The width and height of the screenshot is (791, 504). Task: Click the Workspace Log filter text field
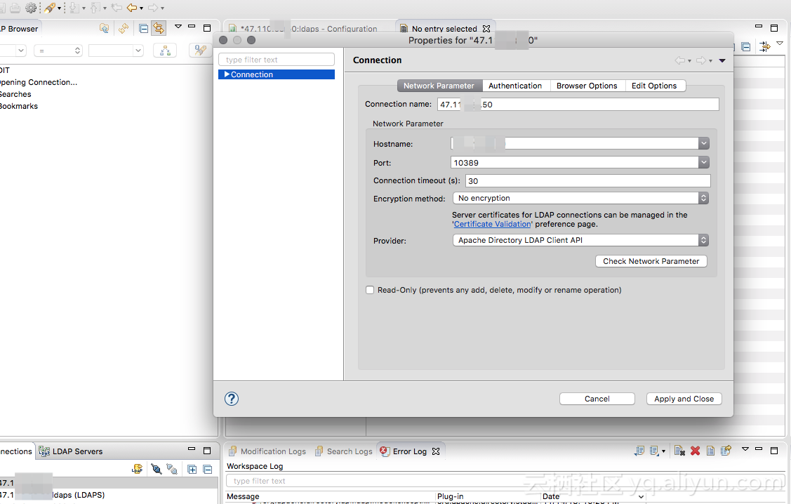tap(505, 481)
